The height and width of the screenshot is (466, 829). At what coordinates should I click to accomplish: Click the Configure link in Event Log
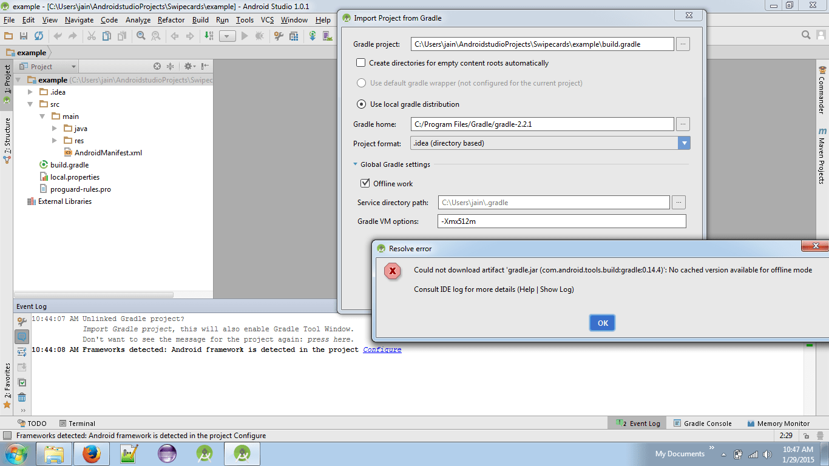point(382,349)
